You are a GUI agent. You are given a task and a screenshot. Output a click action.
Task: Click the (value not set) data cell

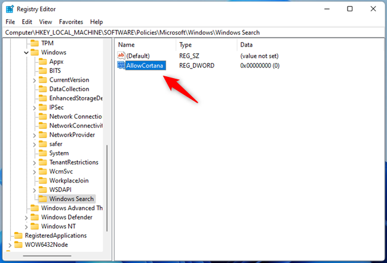pyautogui.click(x=259, y=55)
